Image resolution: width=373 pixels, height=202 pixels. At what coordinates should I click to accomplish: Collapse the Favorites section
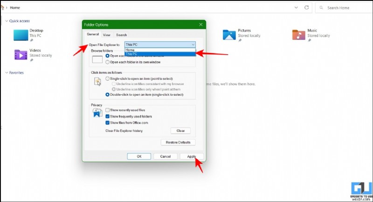coord(7,73)
